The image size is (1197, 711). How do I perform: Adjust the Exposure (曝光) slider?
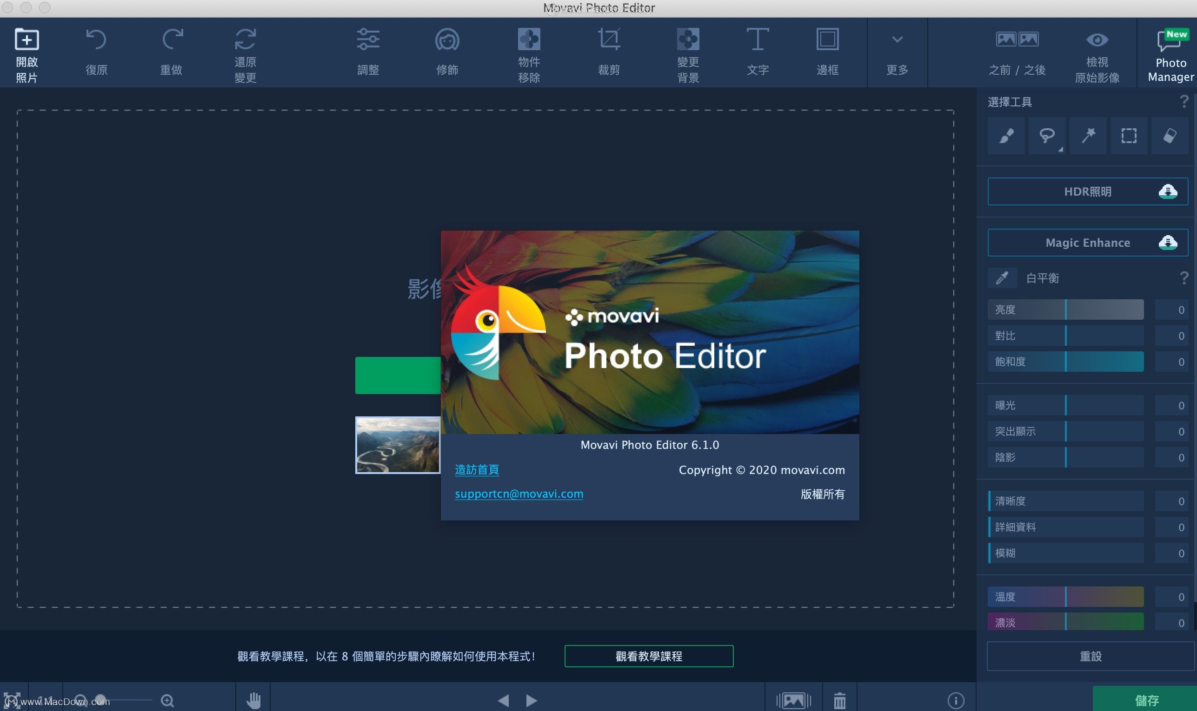pos(1066,405)
